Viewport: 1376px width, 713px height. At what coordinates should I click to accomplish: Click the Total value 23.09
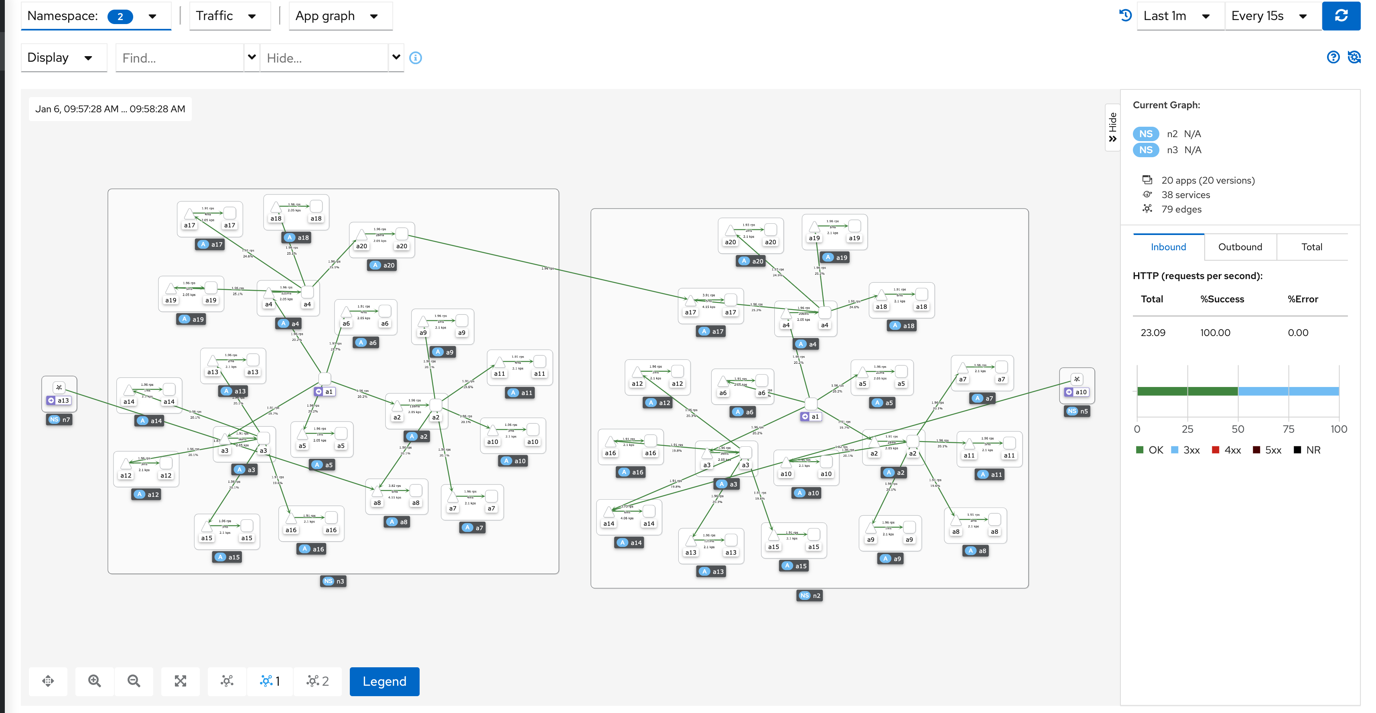tap(1153, 332)
